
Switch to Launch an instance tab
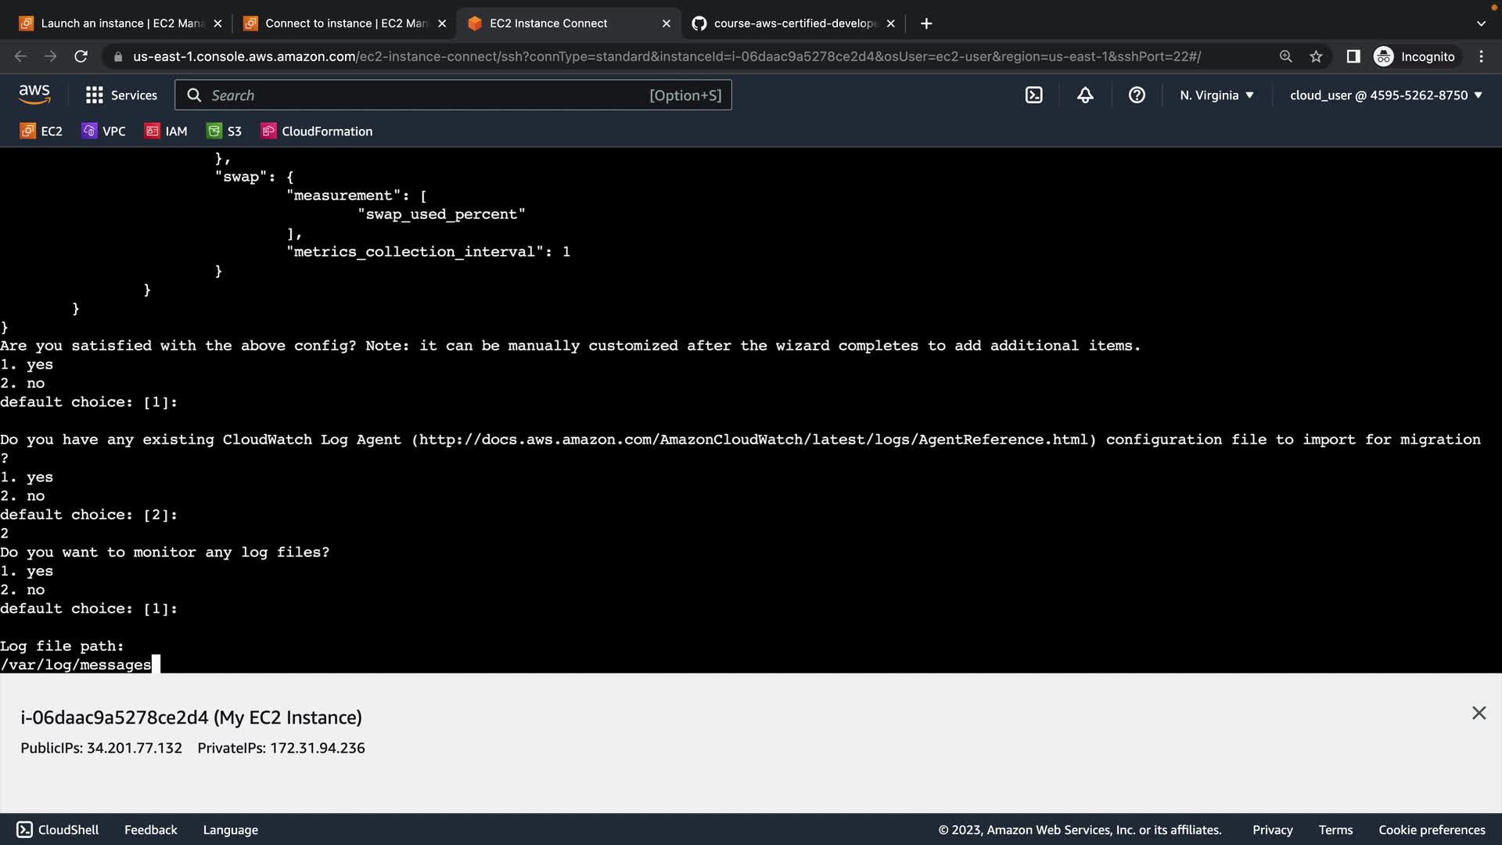[x=121, y=23]
